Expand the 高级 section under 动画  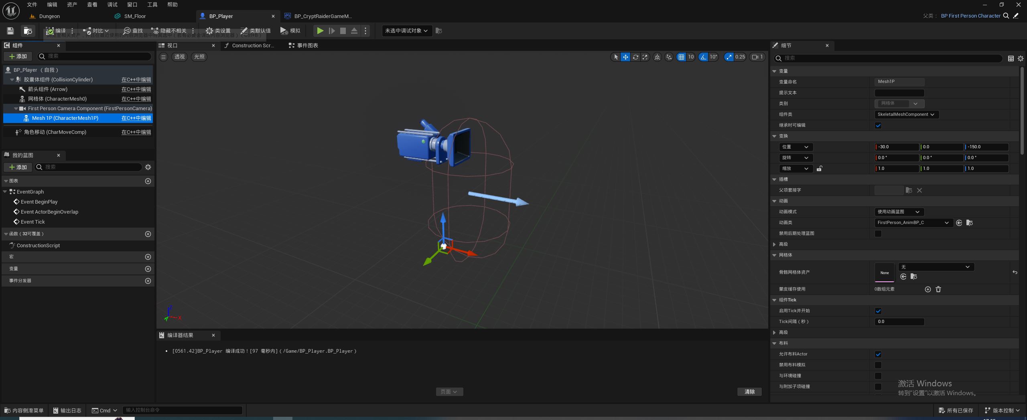774,244
